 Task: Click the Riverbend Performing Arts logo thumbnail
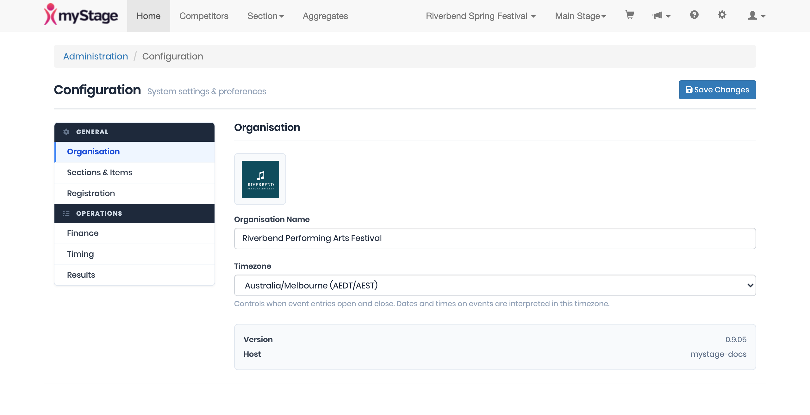[x=260, y=179]
